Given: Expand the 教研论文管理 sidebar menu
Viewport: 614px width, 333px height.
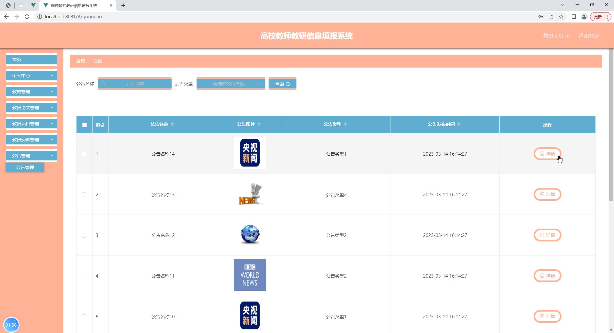Looking at the screenshot, I should tap(31, 108).
